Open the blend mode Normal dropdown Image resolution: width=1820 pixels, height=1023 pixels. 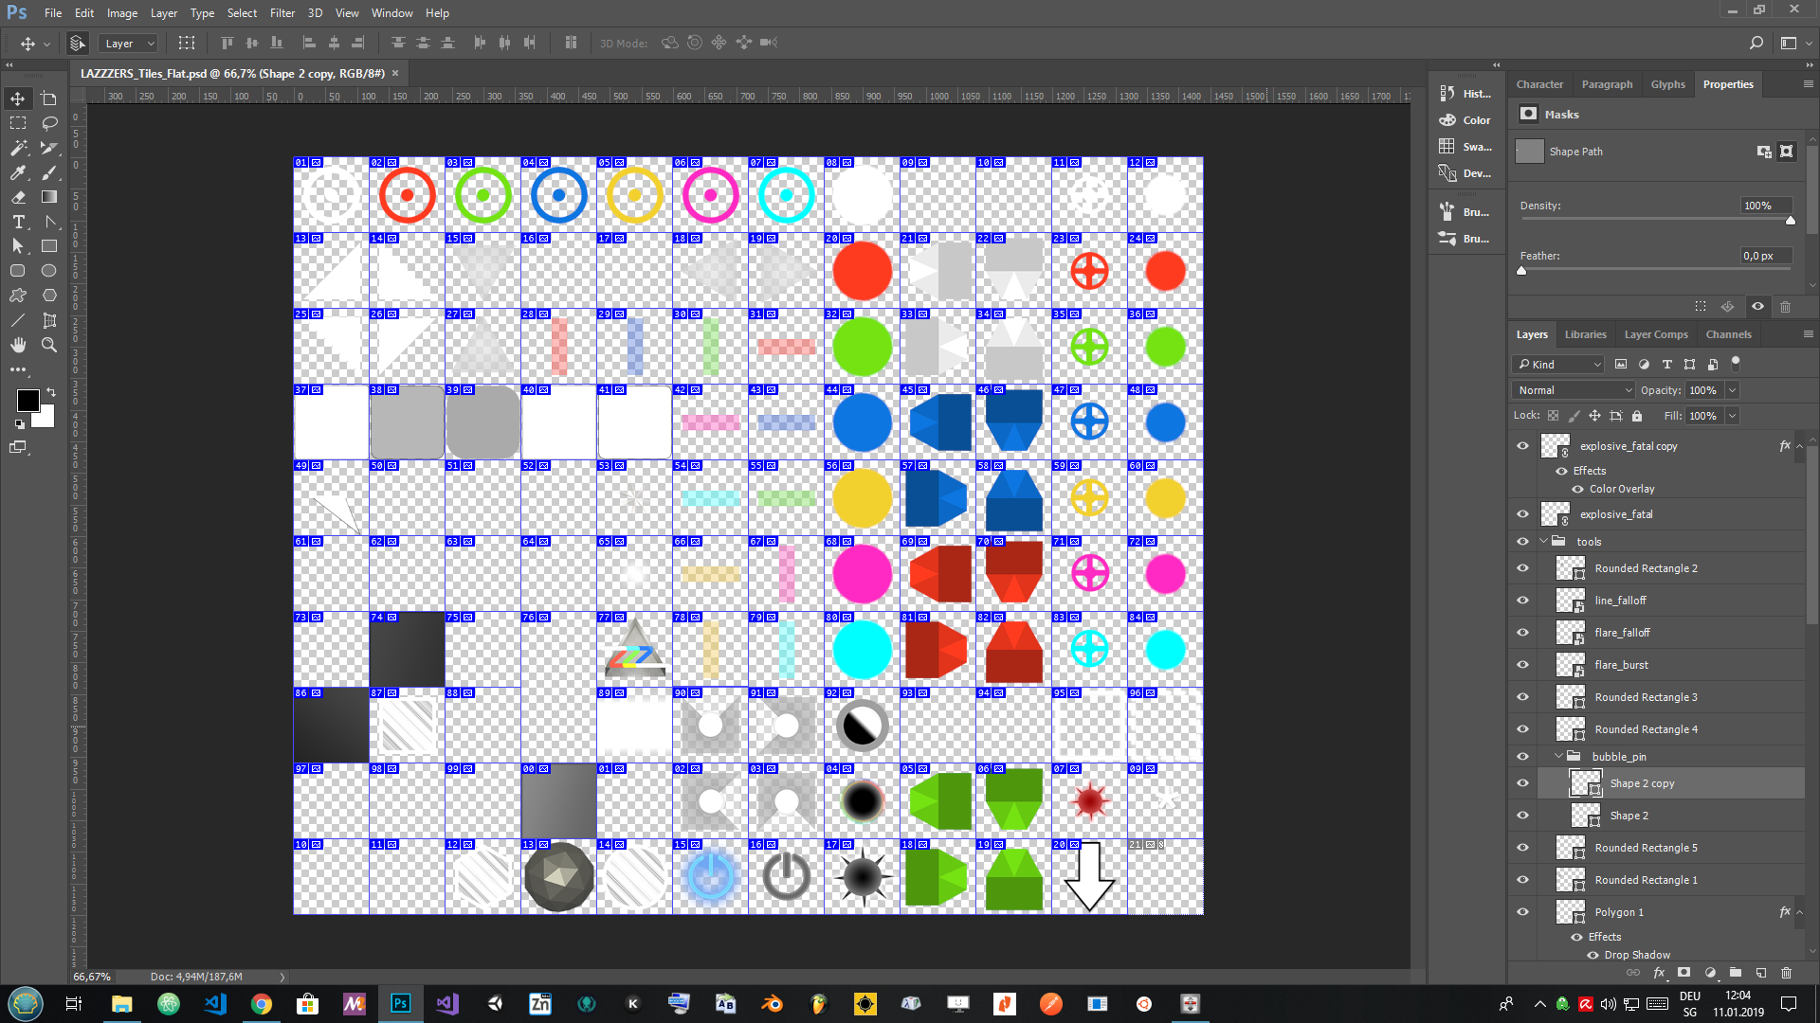point(1574,390)
